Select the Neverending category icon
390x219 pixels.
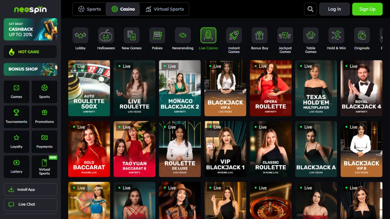(x=183, y=35)
